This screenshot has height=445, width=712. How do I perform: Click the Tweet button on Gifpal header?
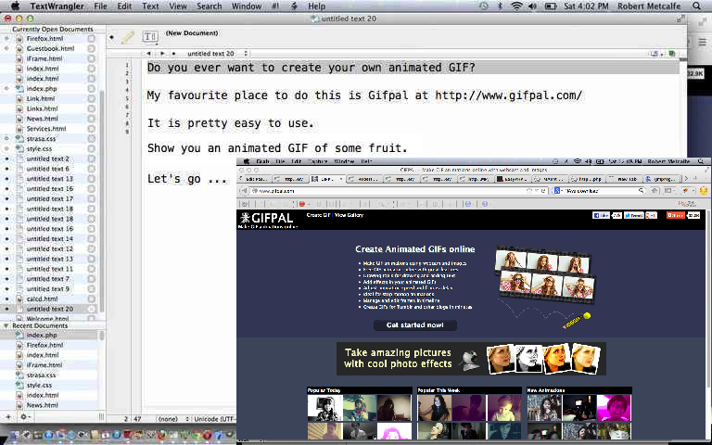633,215
